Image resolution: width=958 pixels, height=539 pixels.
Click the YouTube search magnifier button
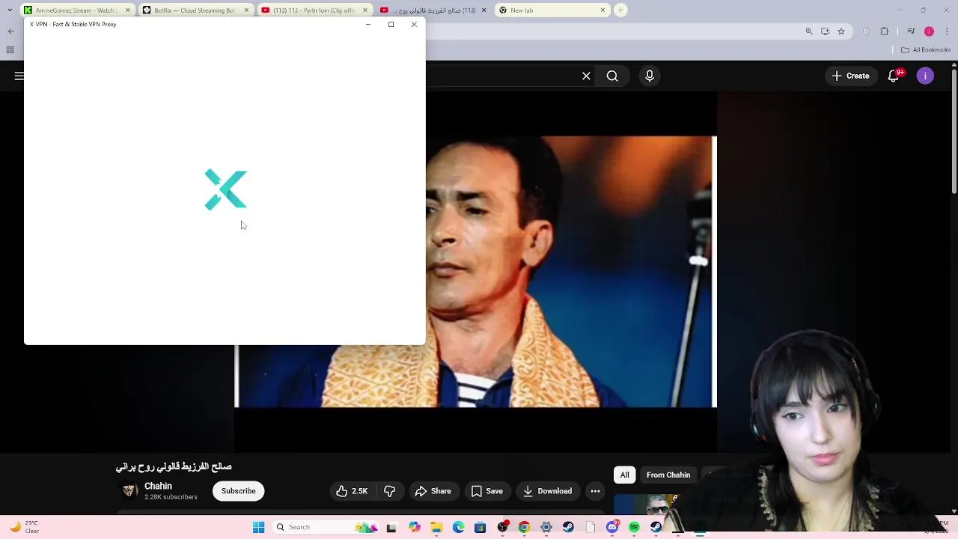point(612,76)
